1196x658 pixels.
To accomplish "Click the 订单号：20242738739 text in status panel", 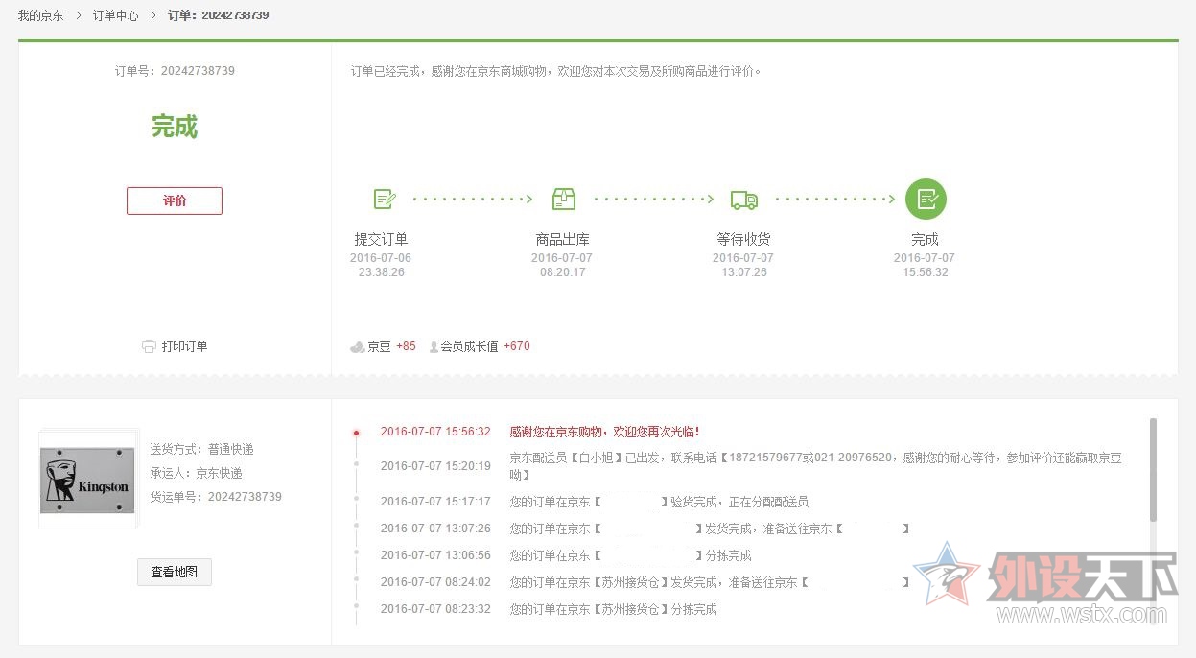I will coord(175,71).
